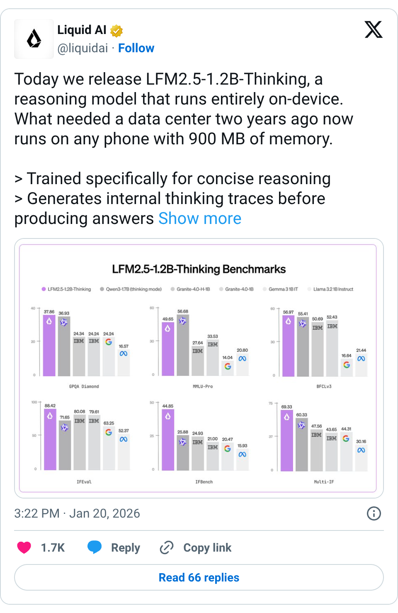This screenshot has height=613, width=398.
Task: Click the gray Qwen3-1.7B legend dot
Action: pyautogui.click(x=102, y=289)
